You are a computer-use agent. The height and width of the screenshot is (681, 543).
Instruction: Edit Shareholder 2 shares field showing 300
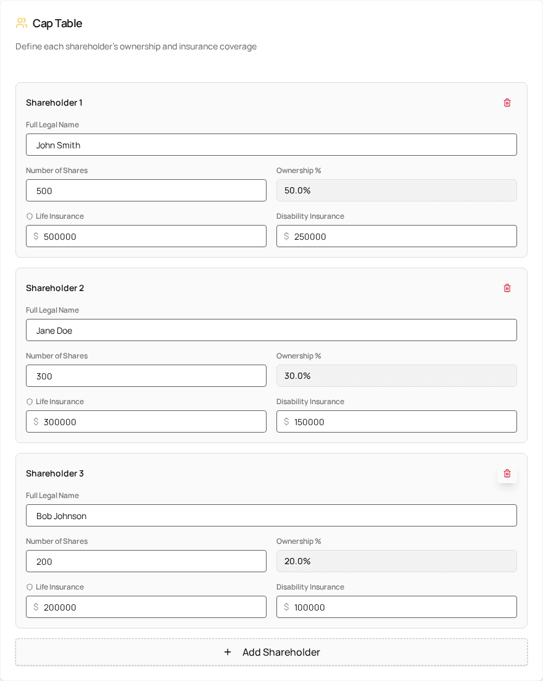tap(146, 376)
